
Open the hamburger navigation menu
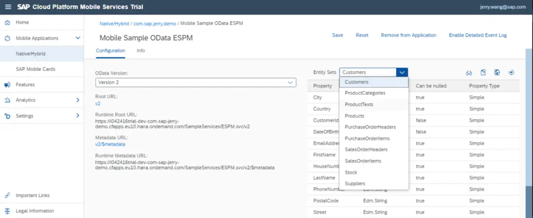8,7
